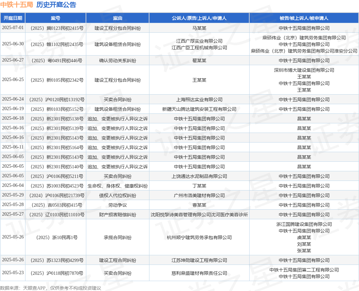Click the 历史开庭公告 heading

56,5
